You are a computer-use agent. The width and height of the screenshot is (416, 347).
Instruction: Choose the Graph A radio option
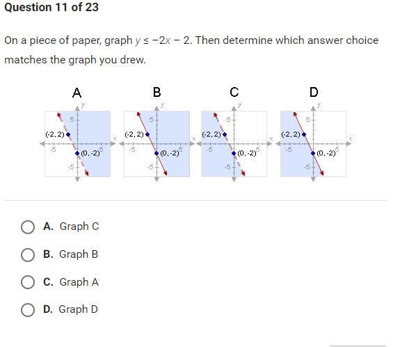coord(28,282)
